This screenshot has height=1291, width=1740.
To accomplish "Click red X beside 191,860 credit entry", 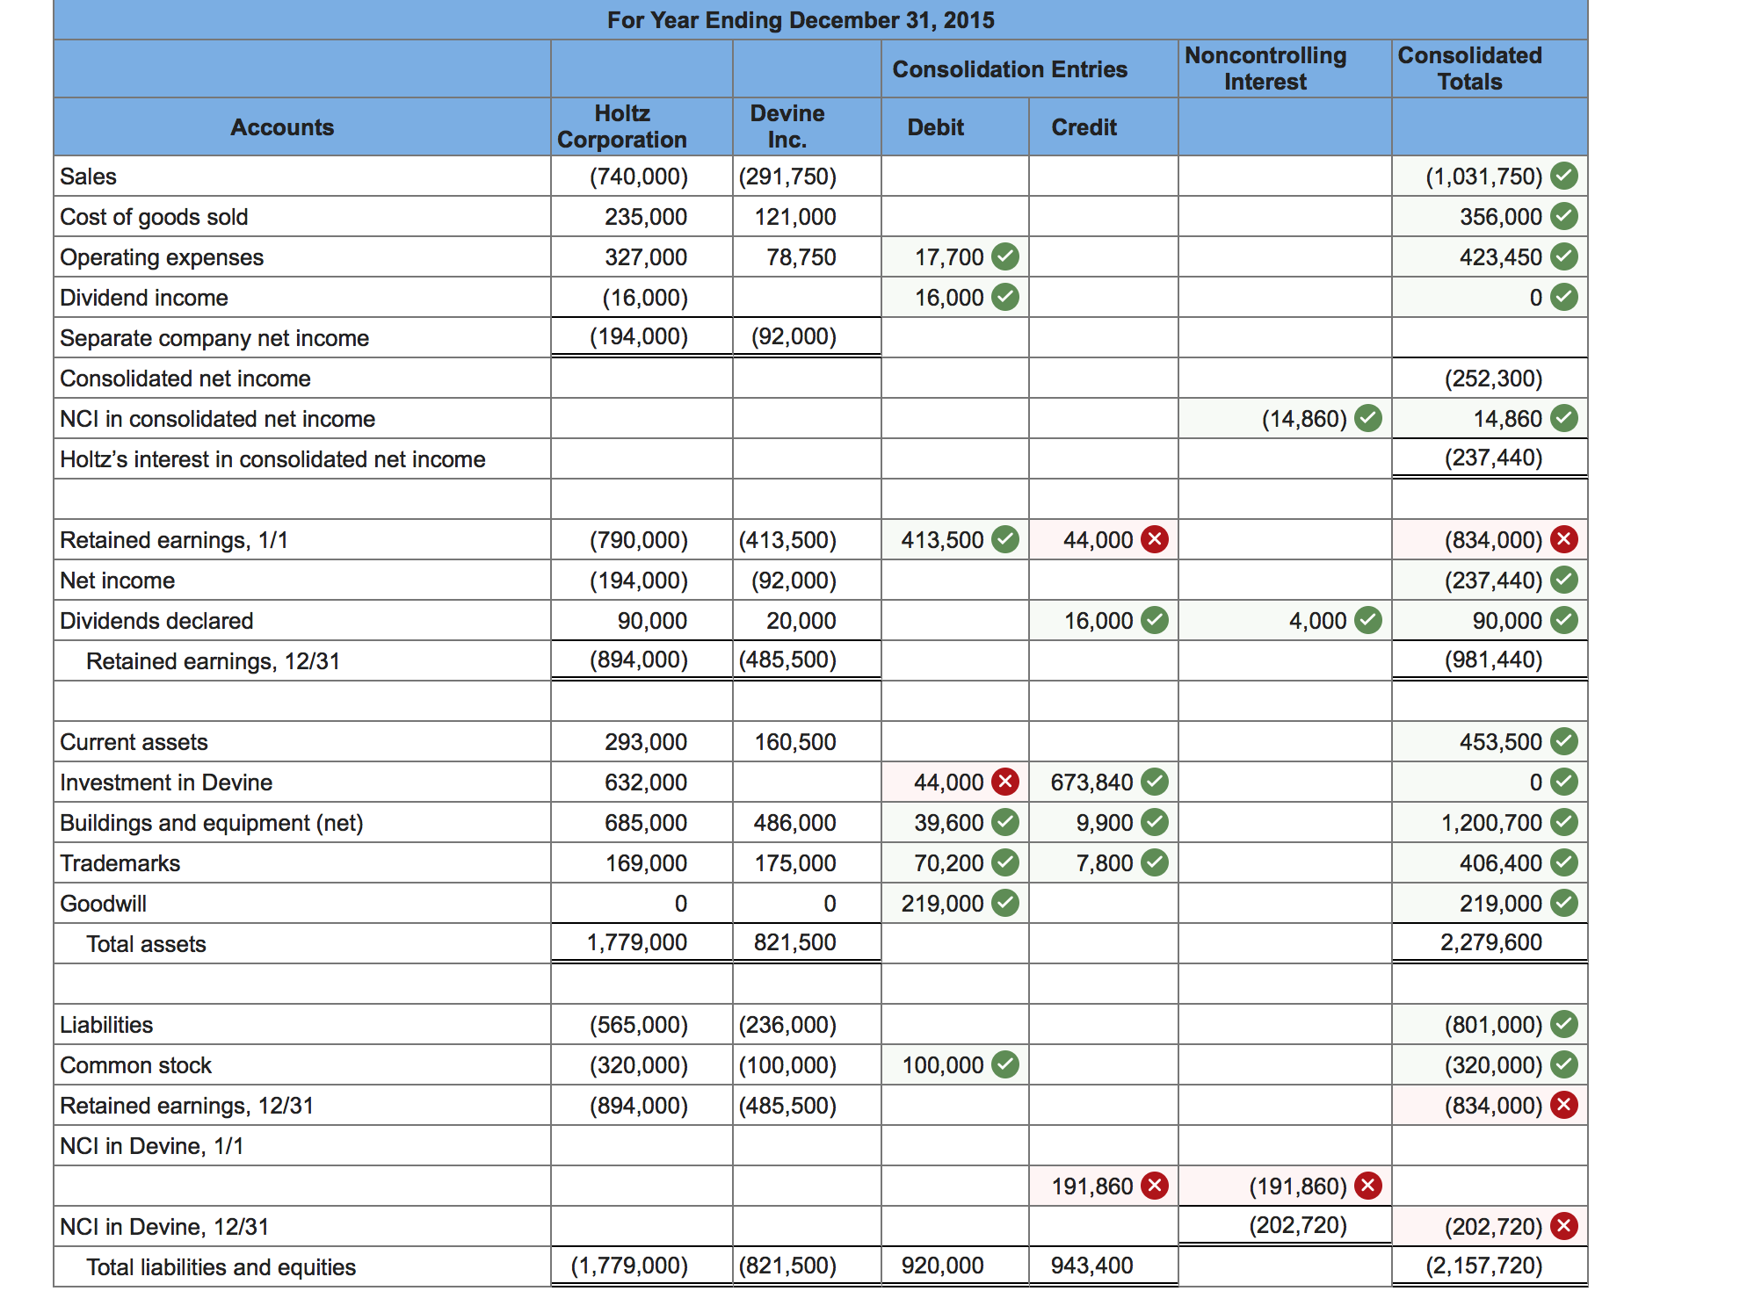I will pos(1154,1186).
